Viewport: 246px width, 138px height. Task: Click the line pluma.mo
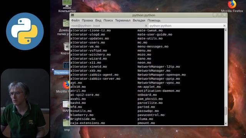(x=145, y=119)
